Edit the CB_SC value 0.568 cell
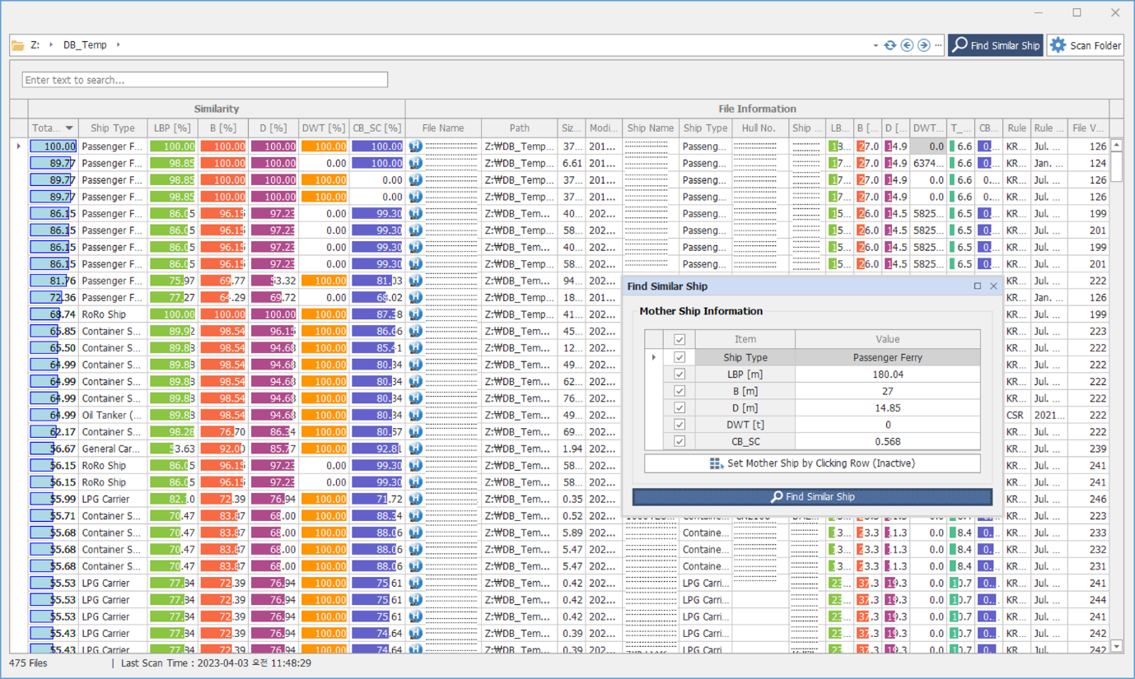 (887, 441)
